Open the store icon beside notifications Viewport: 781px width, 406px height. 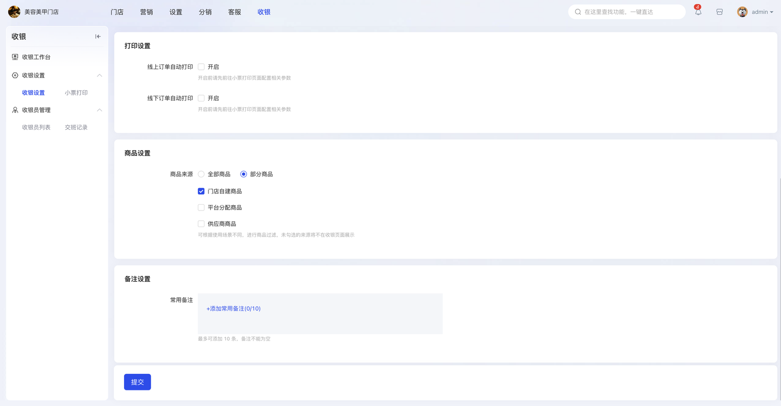tap(719, 12)
